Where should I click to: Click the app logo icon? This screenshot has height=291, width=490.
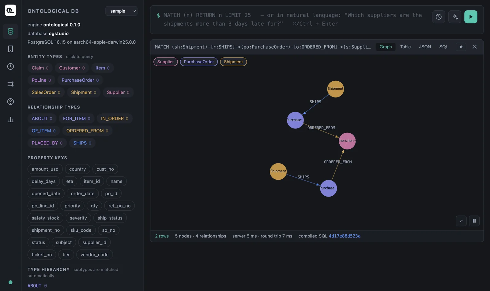pyautogui.click(x=10, y=10)
